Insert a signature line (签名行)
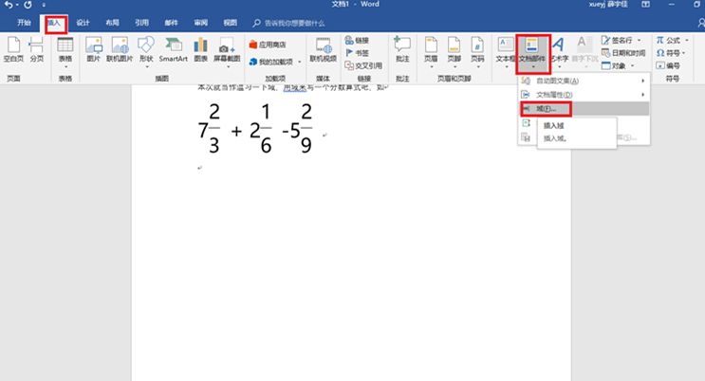 [618, 41]
